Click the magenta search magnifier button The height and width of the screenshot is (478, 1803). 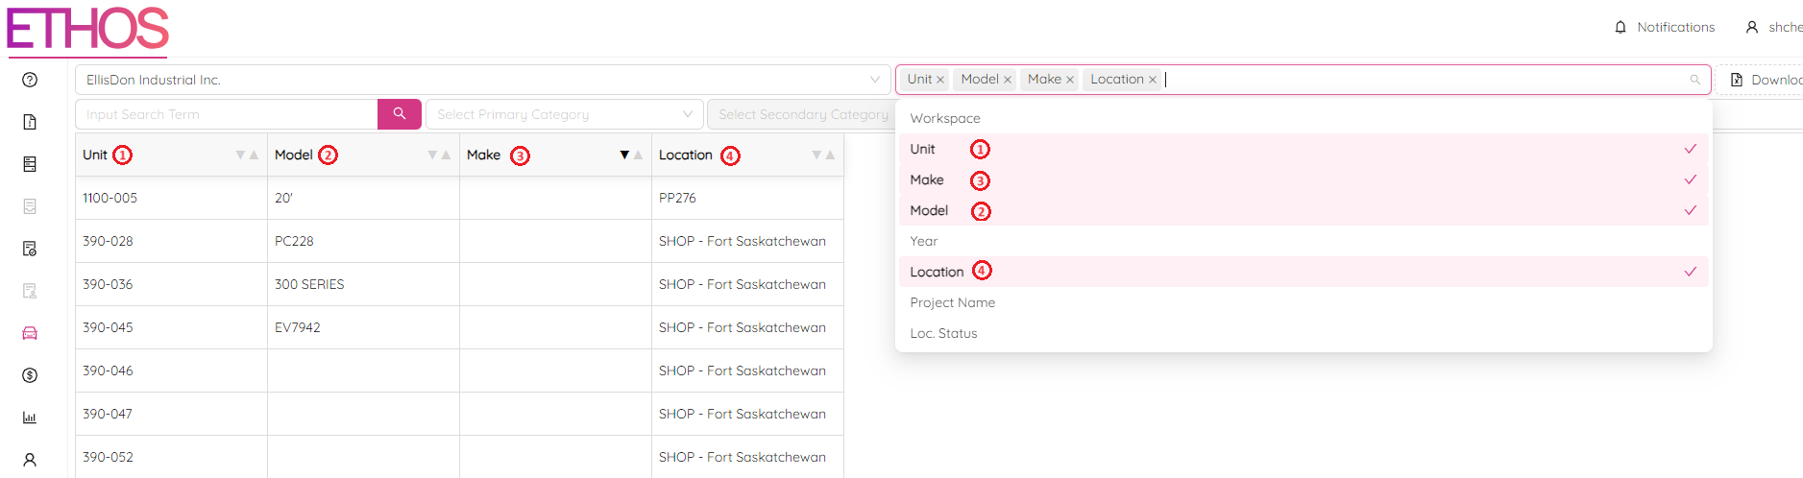[x=400, y=113]
